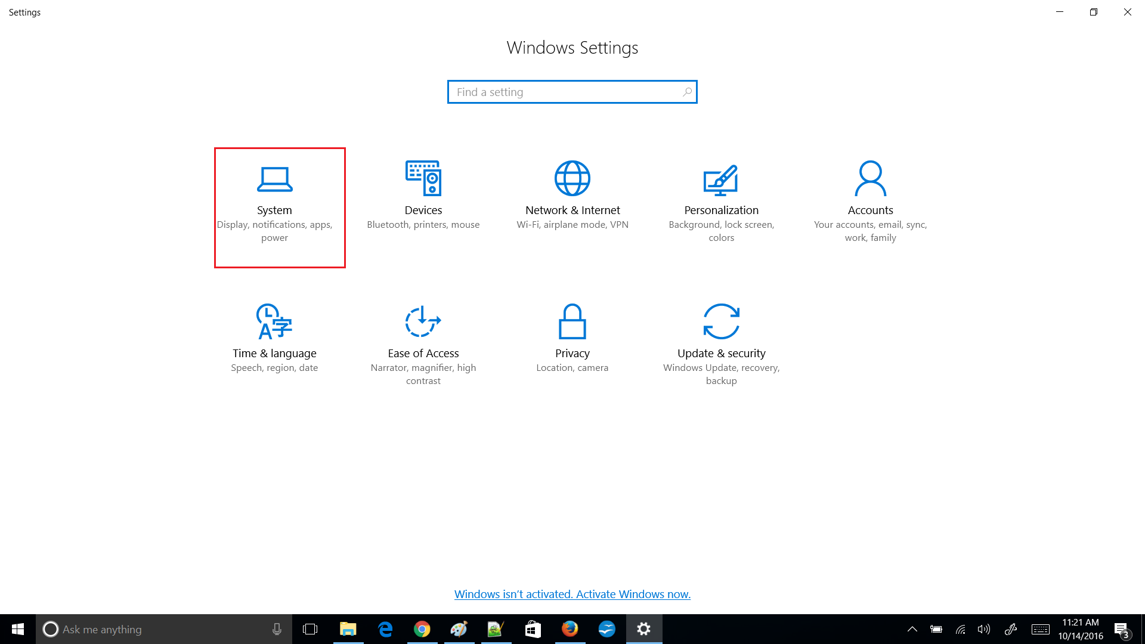1145x644 pixels.
Task: Click the Network & Internet label
Action: point(572,210)
